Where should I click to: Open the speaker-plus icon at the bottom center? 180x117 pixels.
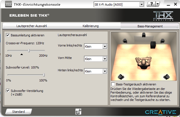[x=78, y=112]
